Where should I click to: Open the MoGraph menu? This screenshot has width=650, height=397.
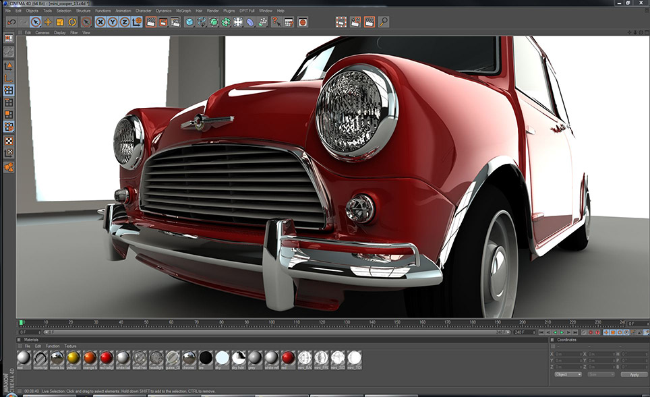[183, 11]
